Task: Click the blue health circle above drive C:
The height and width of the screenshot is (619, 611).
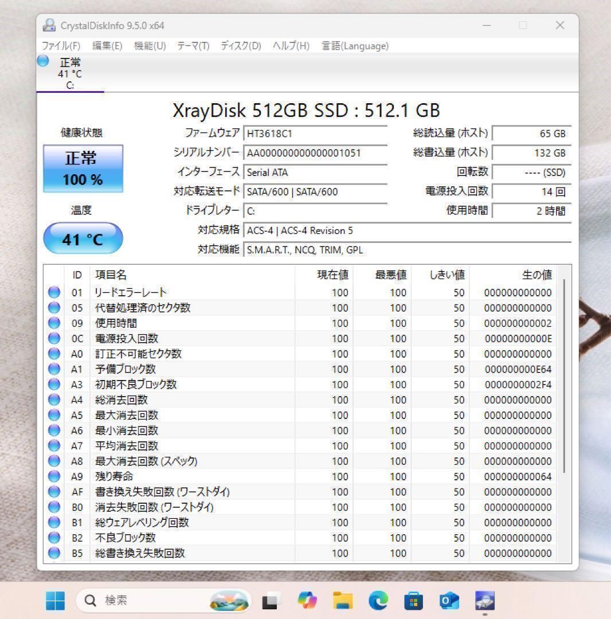Action: 42,61
